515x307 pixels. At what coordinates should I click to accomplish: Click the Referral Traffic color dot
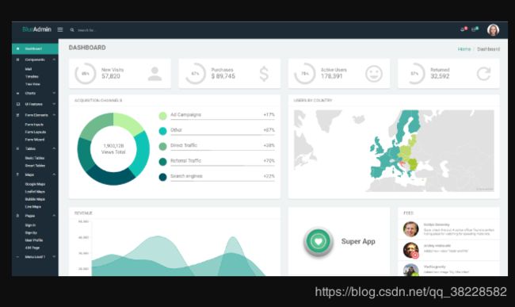(x=162, y=162)
